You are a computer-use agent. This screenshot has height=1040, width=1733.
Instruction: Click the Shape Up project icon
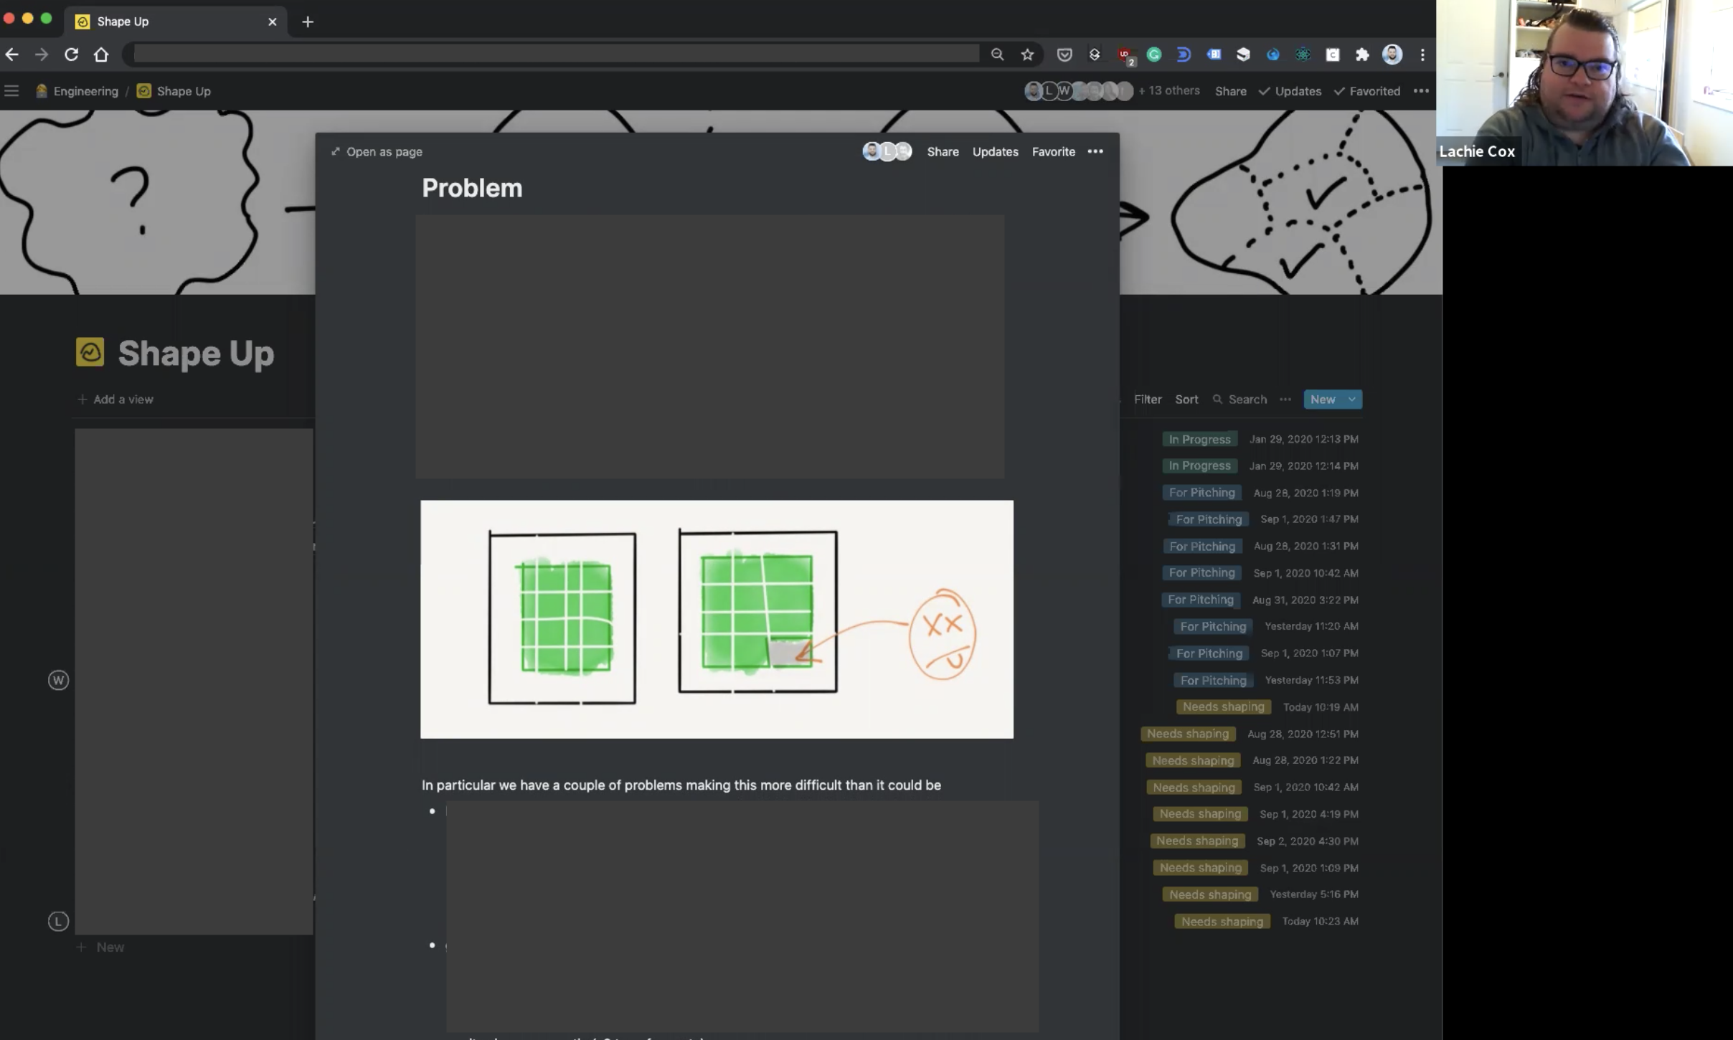tap(90, 351)
